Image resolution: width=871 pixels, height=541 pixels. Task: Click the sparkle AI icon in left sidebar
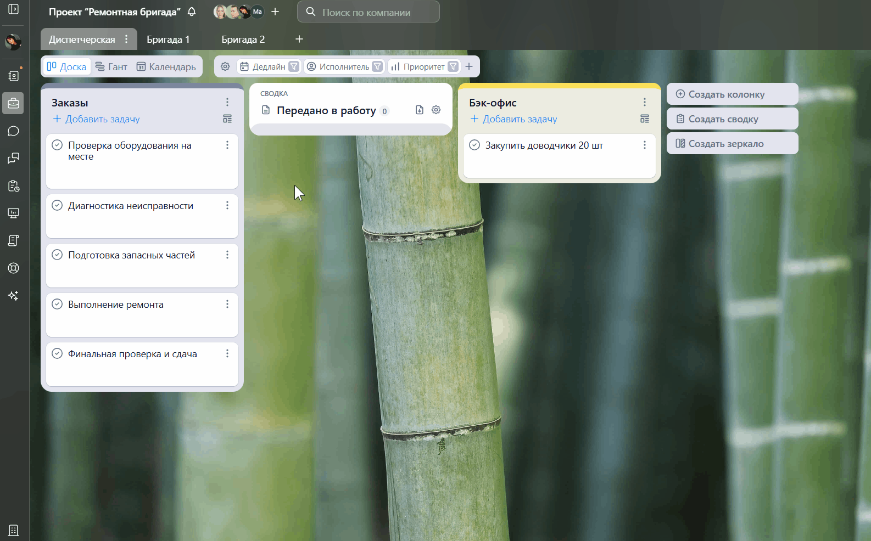(14, 296)
